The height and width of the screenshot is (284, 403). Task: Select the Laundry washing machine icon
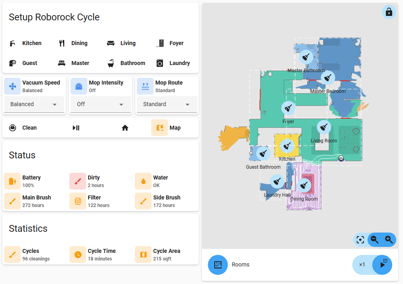(x=160, y=63)
